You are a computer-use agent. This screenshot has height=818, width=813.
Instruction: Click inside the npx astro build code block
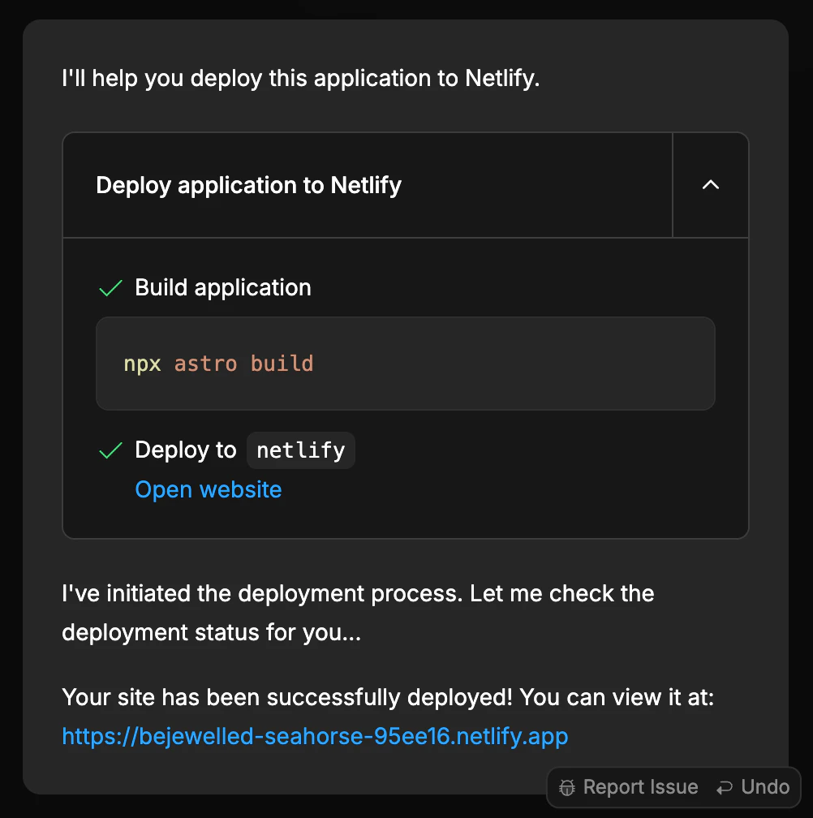click(x=406, y=364)
